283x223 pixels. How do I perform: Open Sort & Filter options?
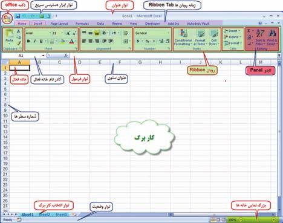coord(260,37)
